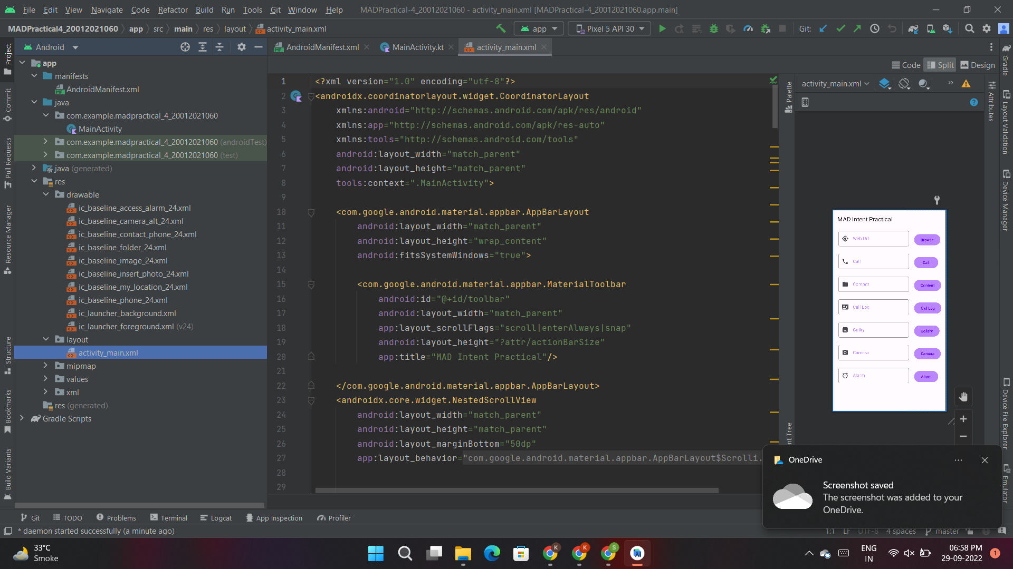Open Android Studio settings gear
The width and height of the screenshot is (1013, 569).
pyautogui.click(x=987, y=28)
